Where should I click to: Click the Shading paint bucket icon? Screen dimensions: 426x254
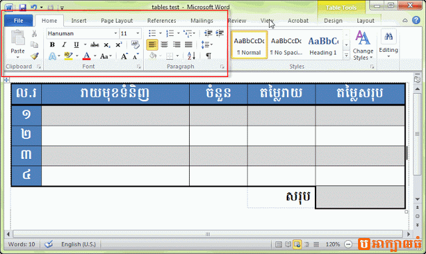(x=153, y=56)
